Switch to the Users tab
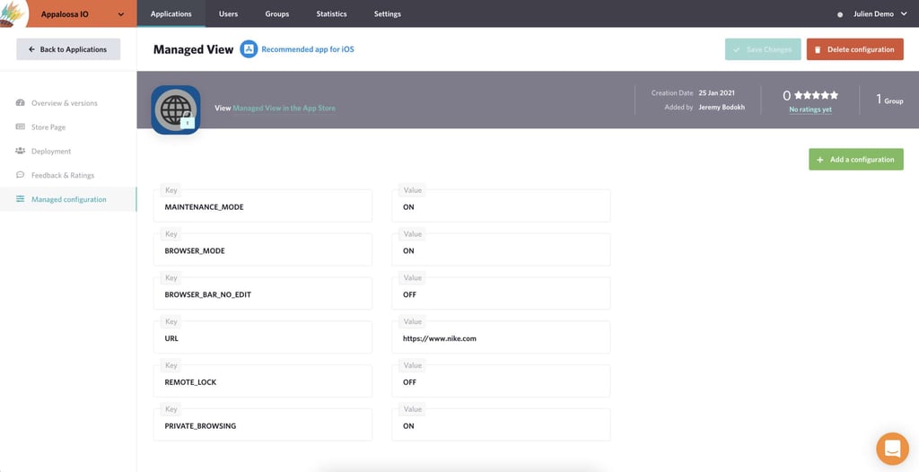 pos(228,14)
